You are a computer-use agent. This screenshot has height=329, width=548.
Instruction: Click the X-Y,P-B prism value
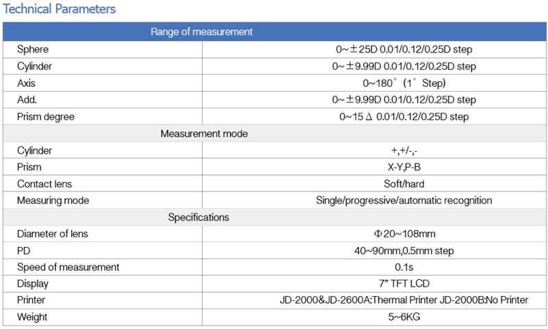pyautogui.click(x=403, y=167)
